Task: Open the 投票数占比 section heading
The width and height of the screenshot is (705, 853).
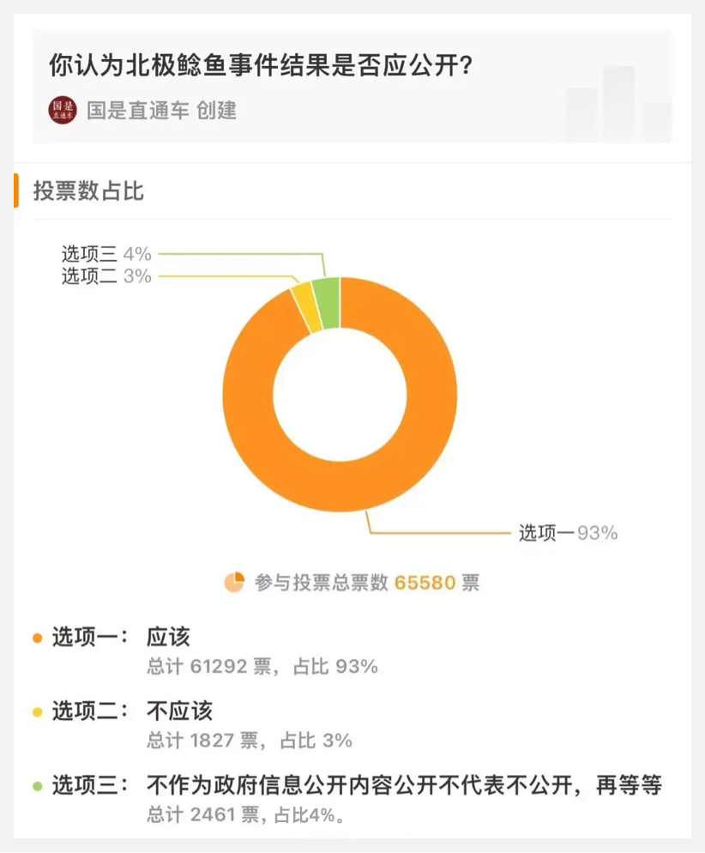Action: (x=88, y=191)
